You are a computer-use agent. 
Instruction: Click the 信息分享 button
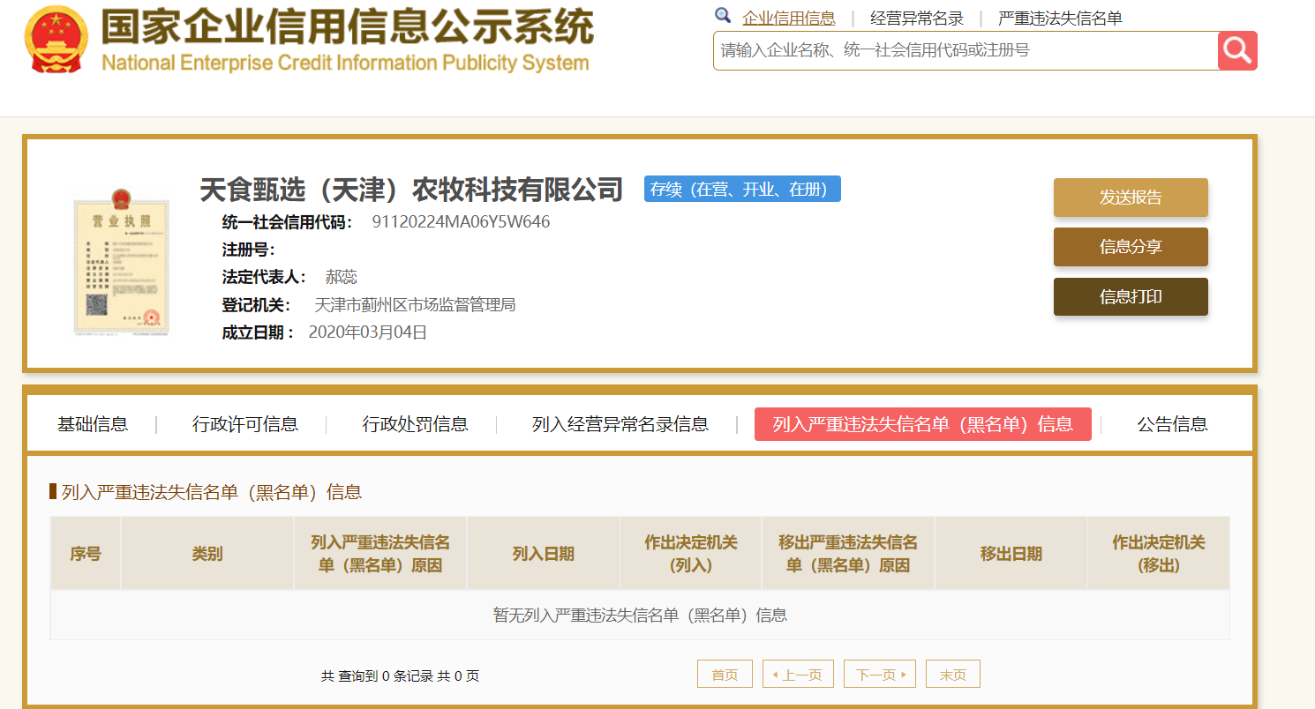click(x=1131, y=247)
